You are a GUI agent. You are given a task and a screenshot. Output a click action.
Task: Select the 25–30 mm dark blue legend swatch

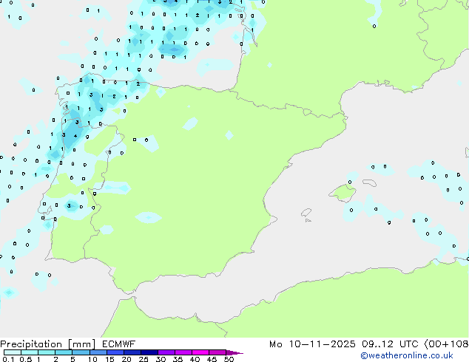coord(149,352)
